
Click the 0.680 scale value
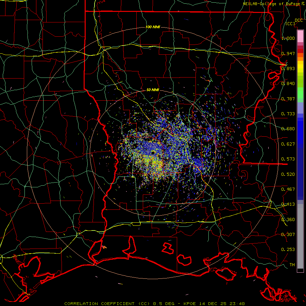click(288, 129)
